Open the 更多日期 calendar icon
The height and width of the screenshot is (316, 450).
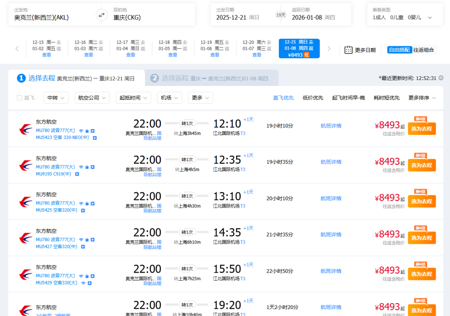click(x=348, y=50)
